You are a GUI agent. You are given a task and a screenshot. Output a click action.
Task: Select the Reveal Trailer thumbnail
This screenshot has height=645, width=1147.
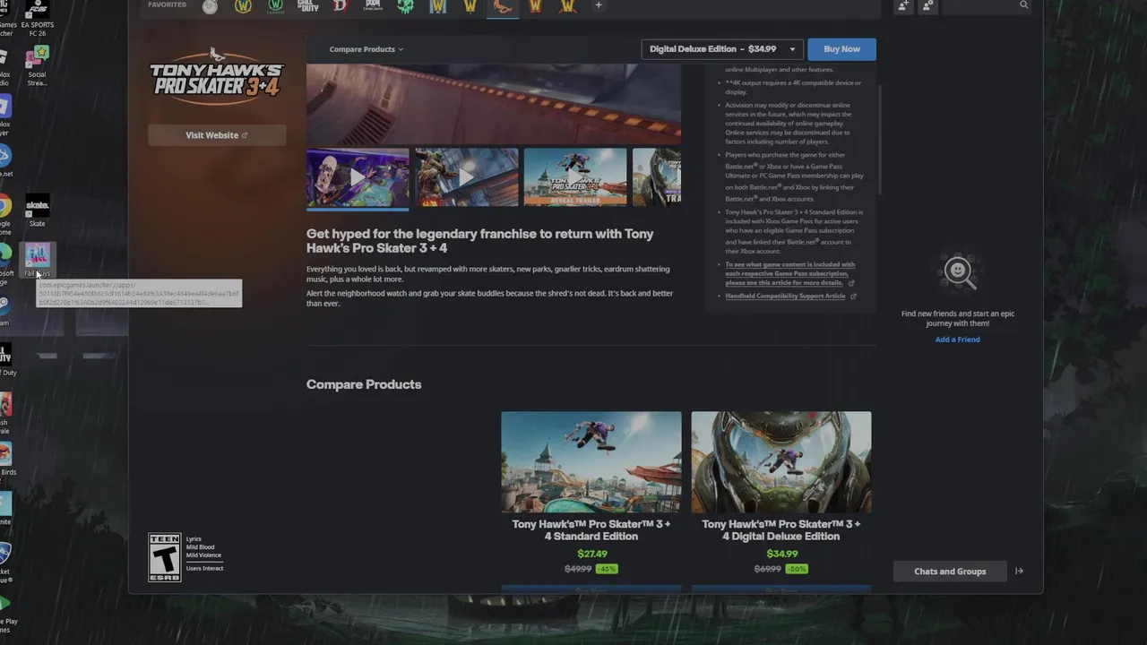pos(575,177)
